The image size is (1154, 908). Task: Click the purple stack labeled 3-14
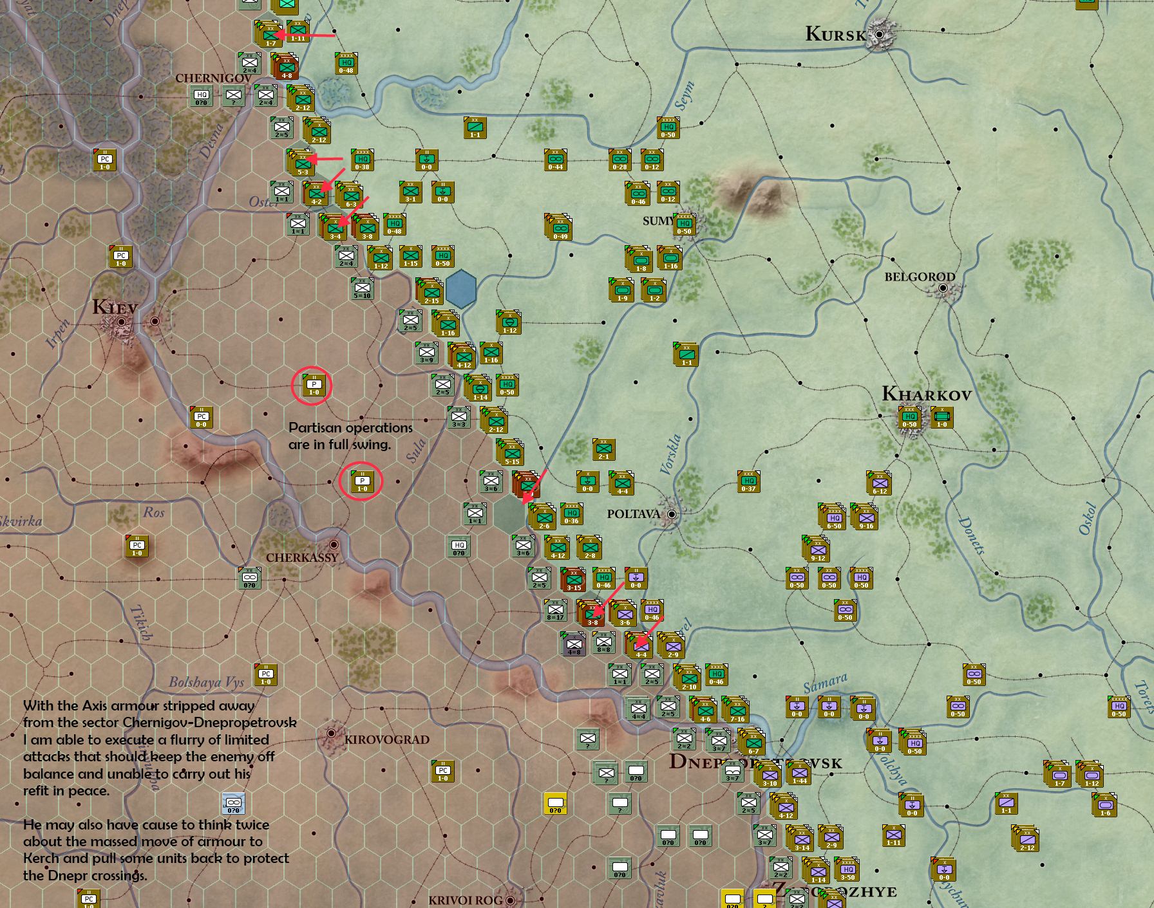[800, 839]
